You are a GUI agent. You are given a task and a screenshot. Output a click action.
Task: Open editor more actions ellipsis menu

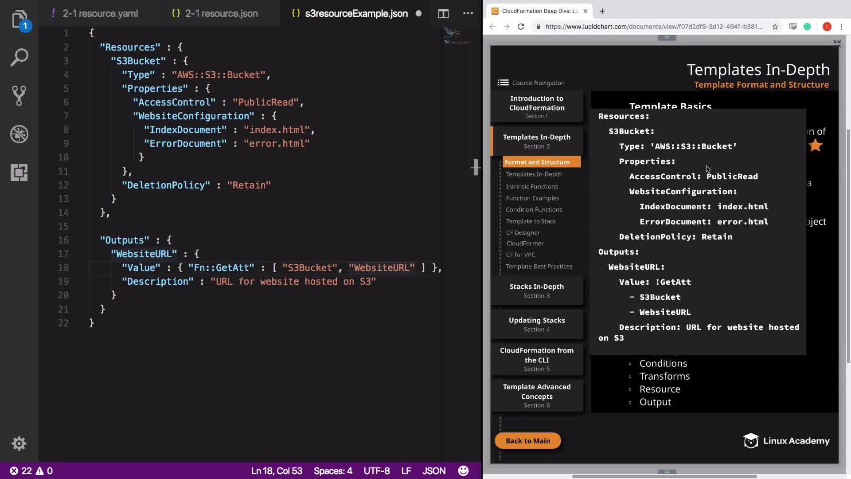(468, 13)
